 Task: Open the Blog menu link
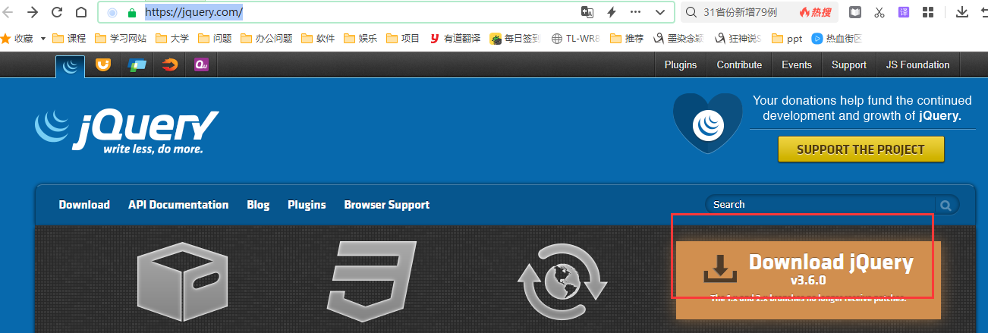pos(258,205)
